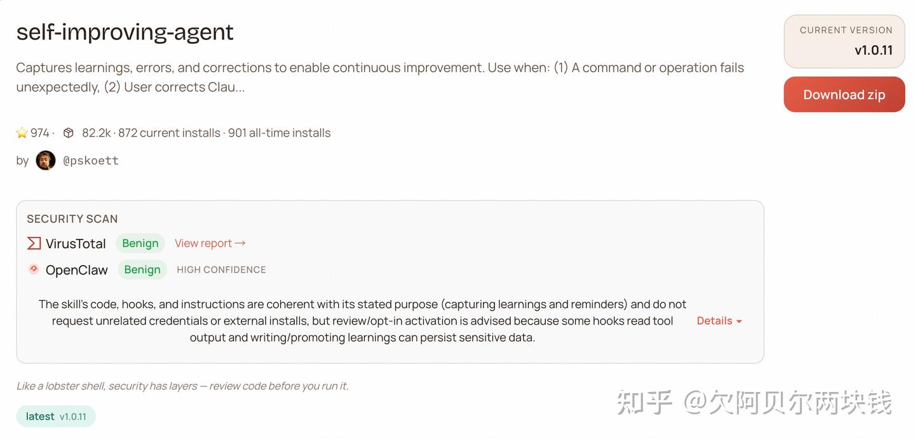Click the package downloads box icon
Viewport: 915px width, 439px height.
click(69, 133)
